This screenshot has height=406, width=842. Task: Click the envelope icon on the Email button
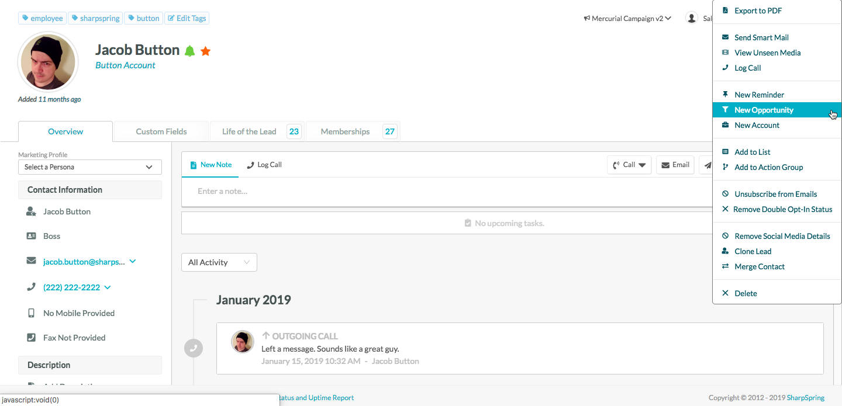665,165
